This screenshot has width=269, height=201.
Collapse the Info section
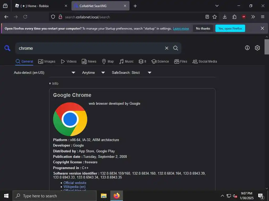click(54, 83)
